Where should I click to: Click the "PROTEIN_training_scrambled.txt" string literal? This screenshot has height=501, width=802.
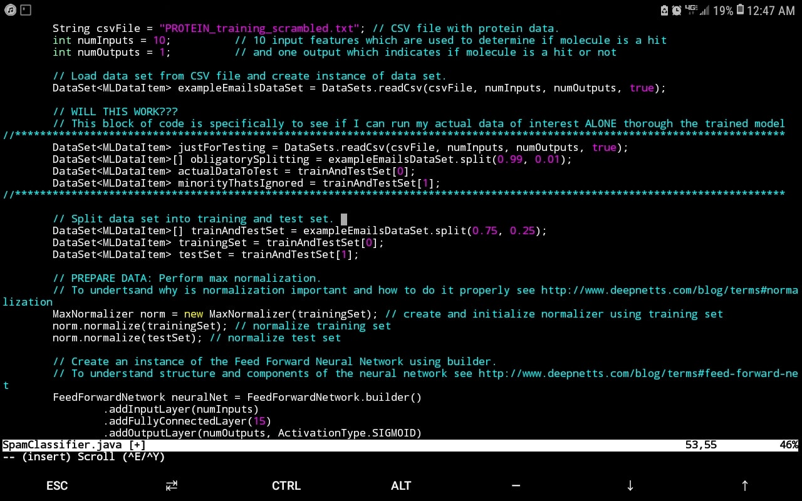(x=259, y=28)
